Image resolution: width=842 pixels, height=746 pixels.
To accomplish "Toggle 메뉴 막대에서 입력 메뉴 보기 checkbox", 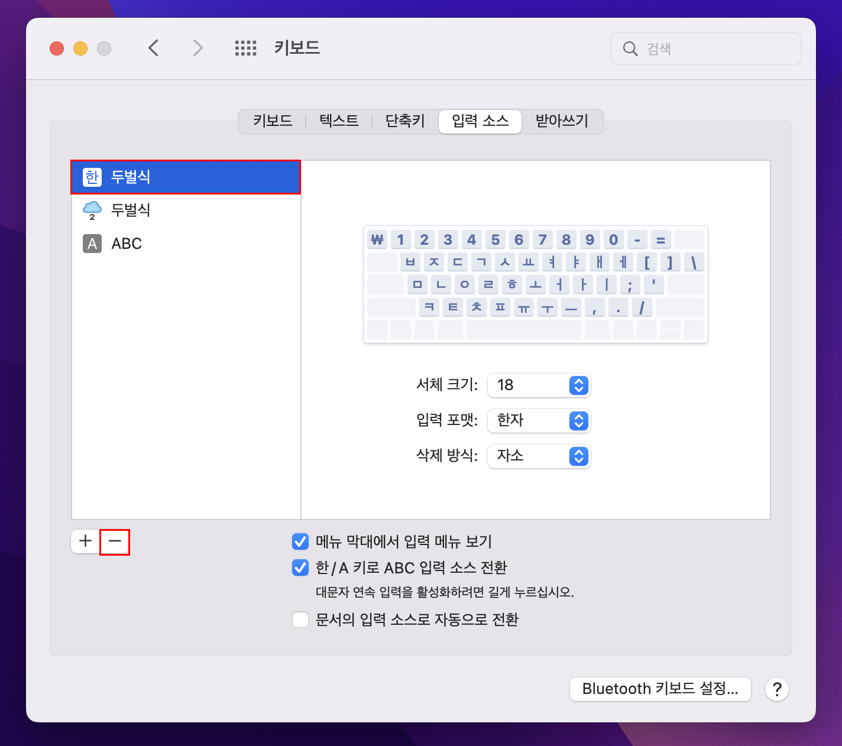I will click(300, 541).
